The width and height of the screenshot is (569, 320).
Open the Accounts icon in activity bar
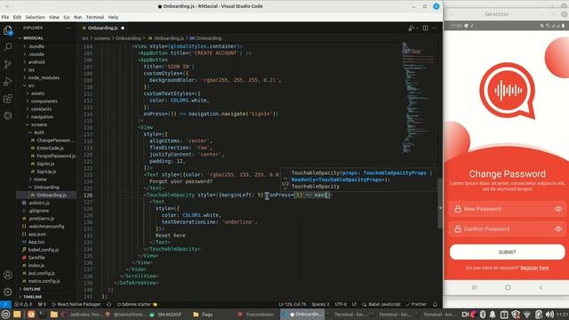[x=8, y=275]
